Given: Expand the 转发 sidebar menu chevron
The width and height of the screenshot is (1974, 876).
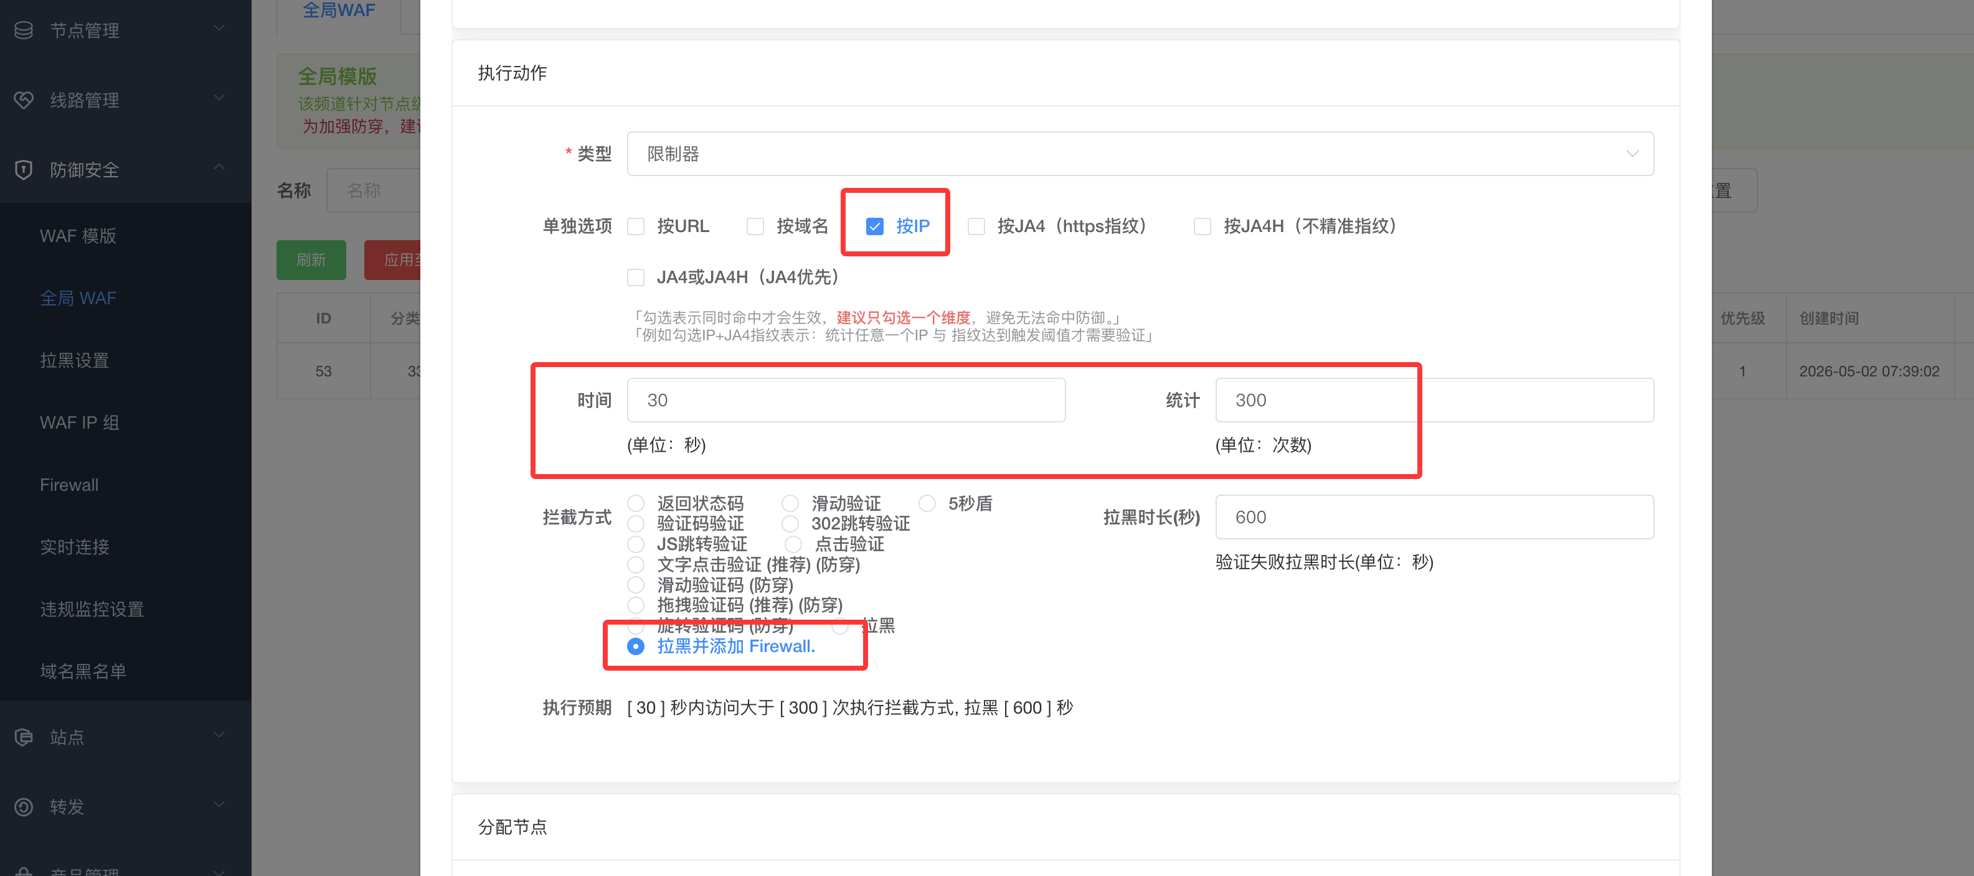Looking at the screenshot, I should (219, 805).
